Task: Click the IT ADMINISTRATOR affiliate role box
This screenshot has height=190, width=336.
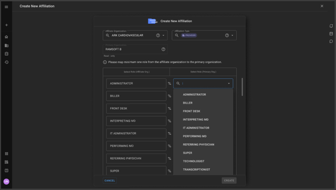Action: [x=136, y=133]
